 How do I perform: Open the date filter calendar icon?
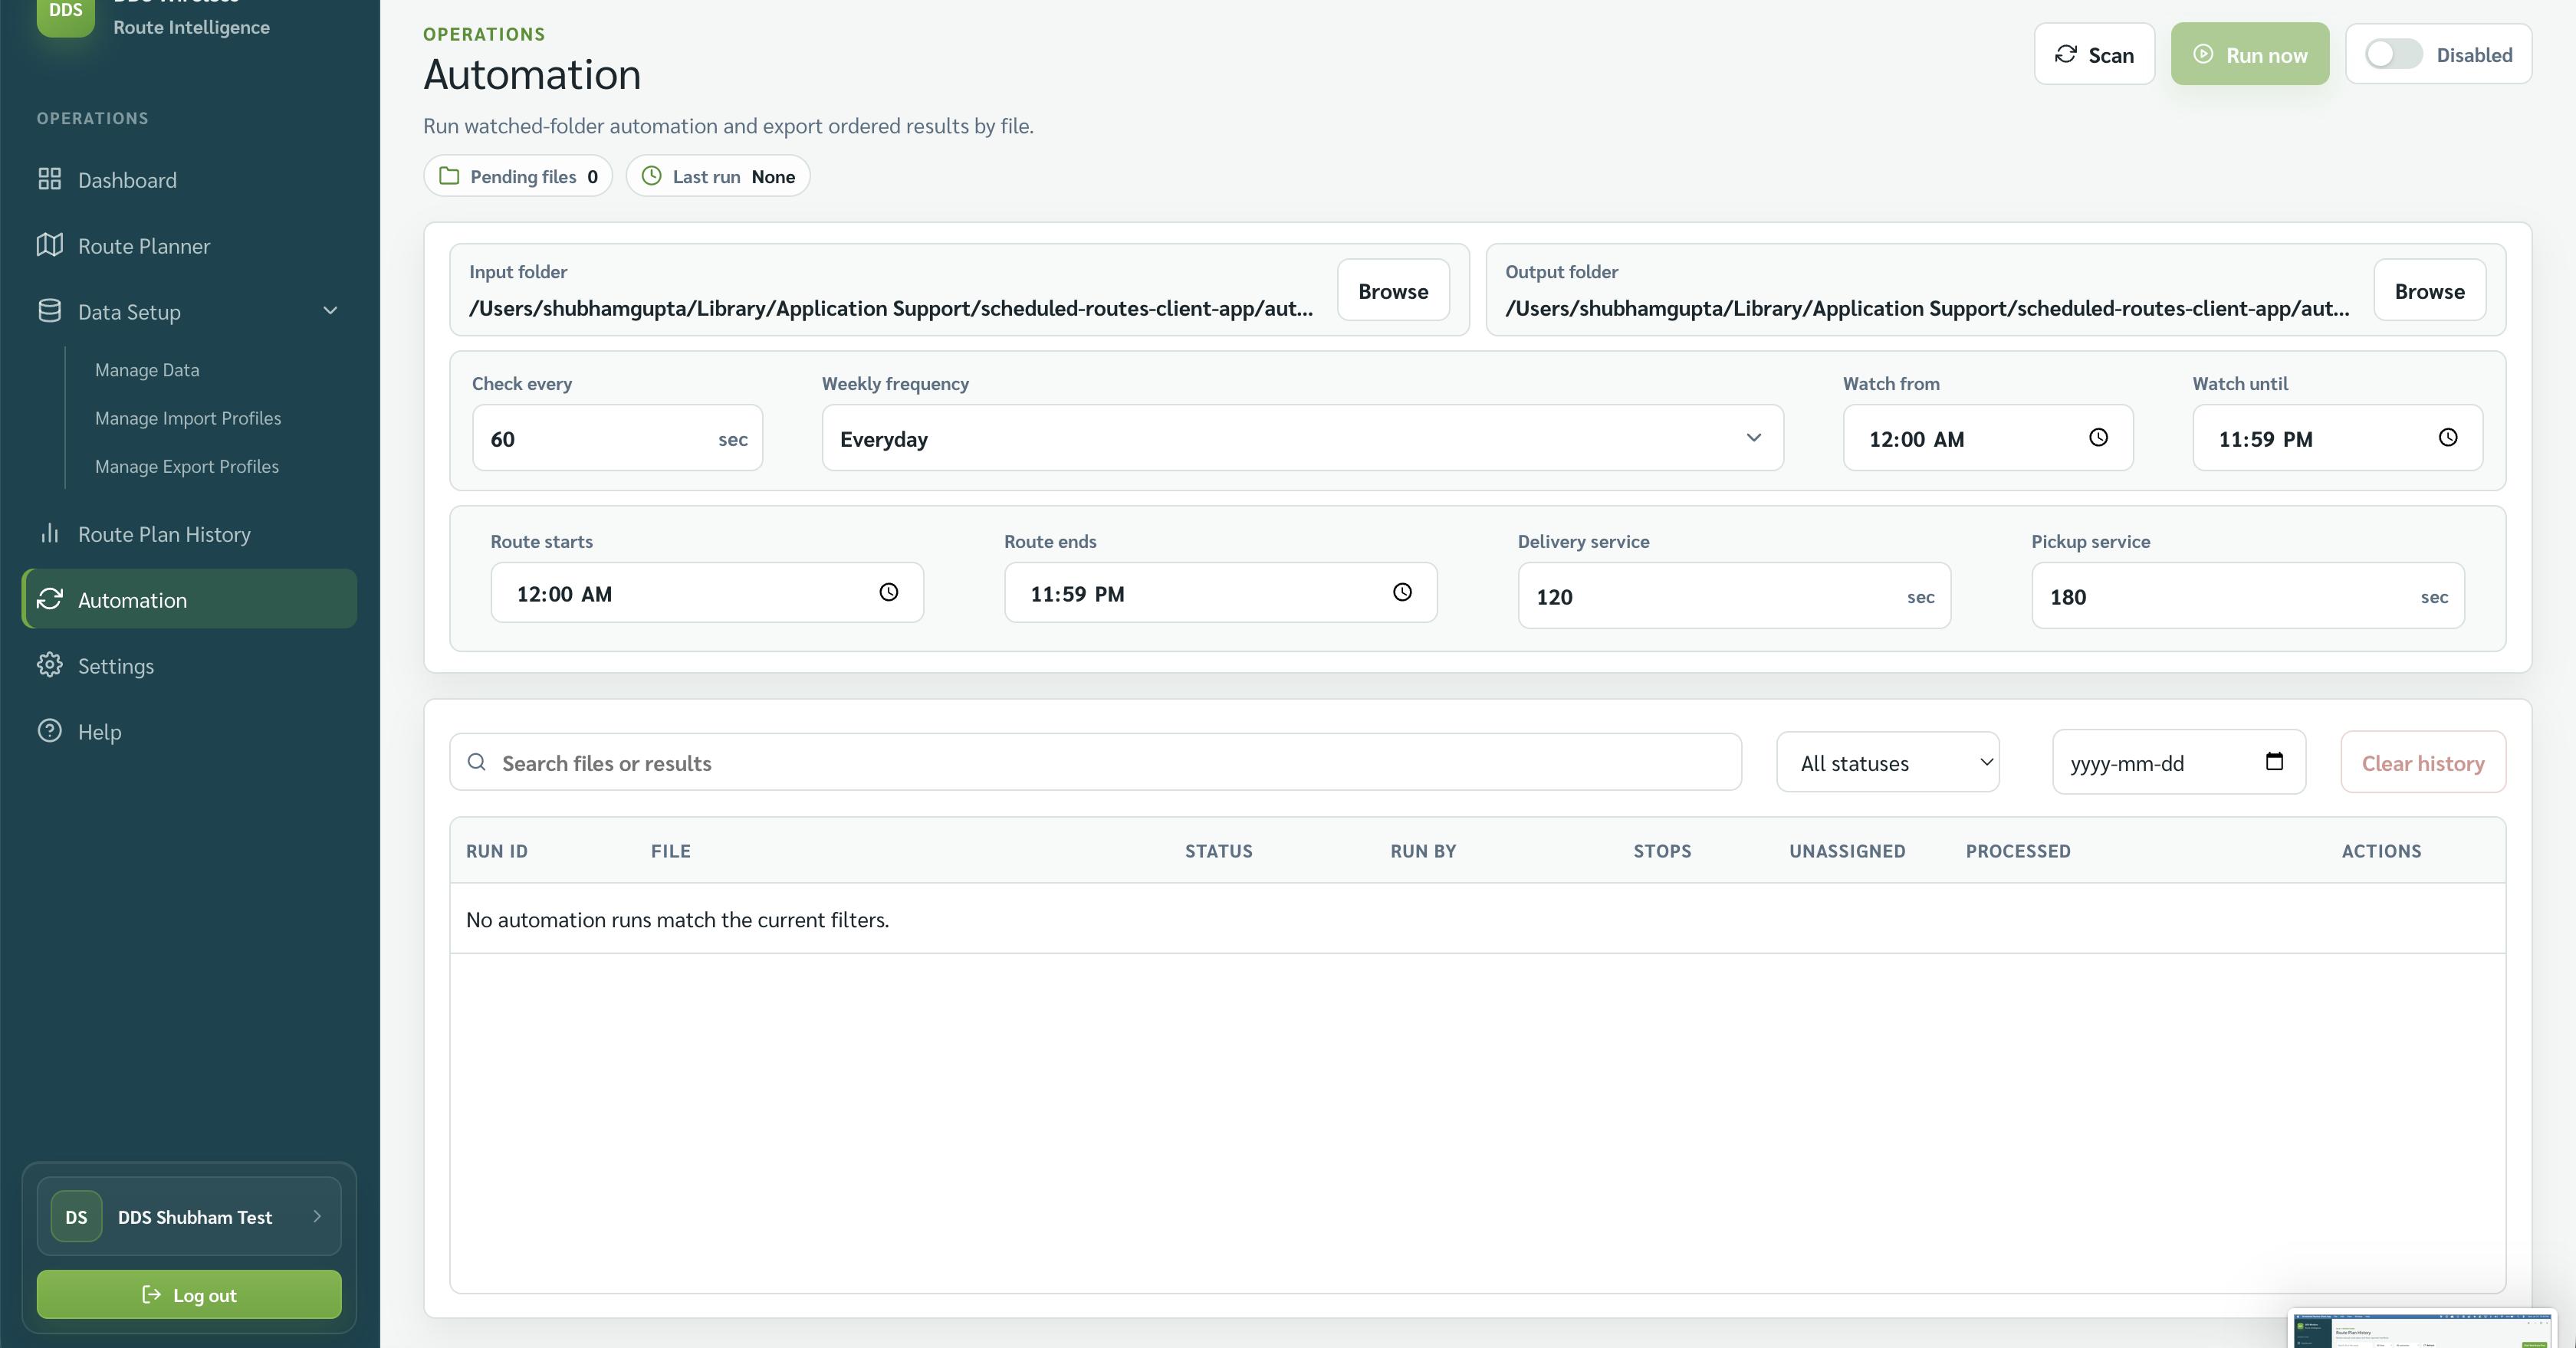click(x=2274, y=762)
